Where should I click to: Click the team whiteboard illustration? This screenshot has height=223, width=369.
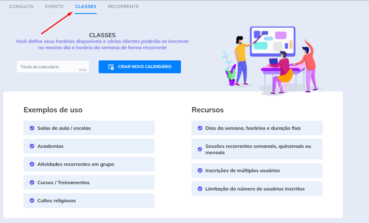click(x=272, y=59)
